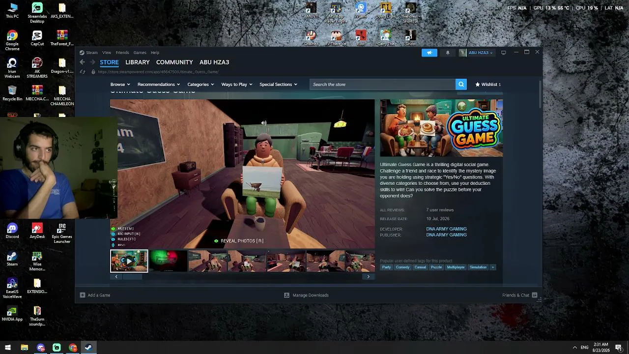Open the Ways to Play dropdown

click(237, 85)
